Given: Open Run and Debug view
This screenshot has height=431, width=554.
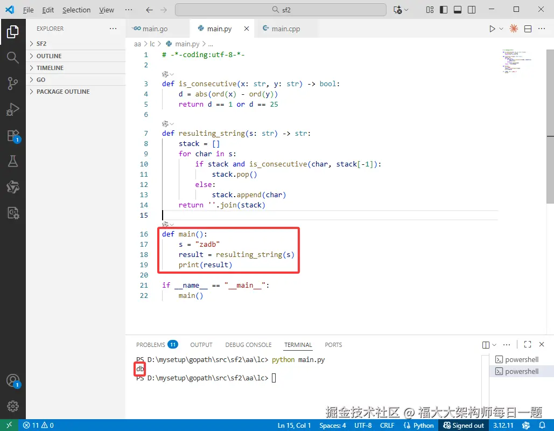Looking at the screenshot, I should pyautogui.click(x=13, y=109).
